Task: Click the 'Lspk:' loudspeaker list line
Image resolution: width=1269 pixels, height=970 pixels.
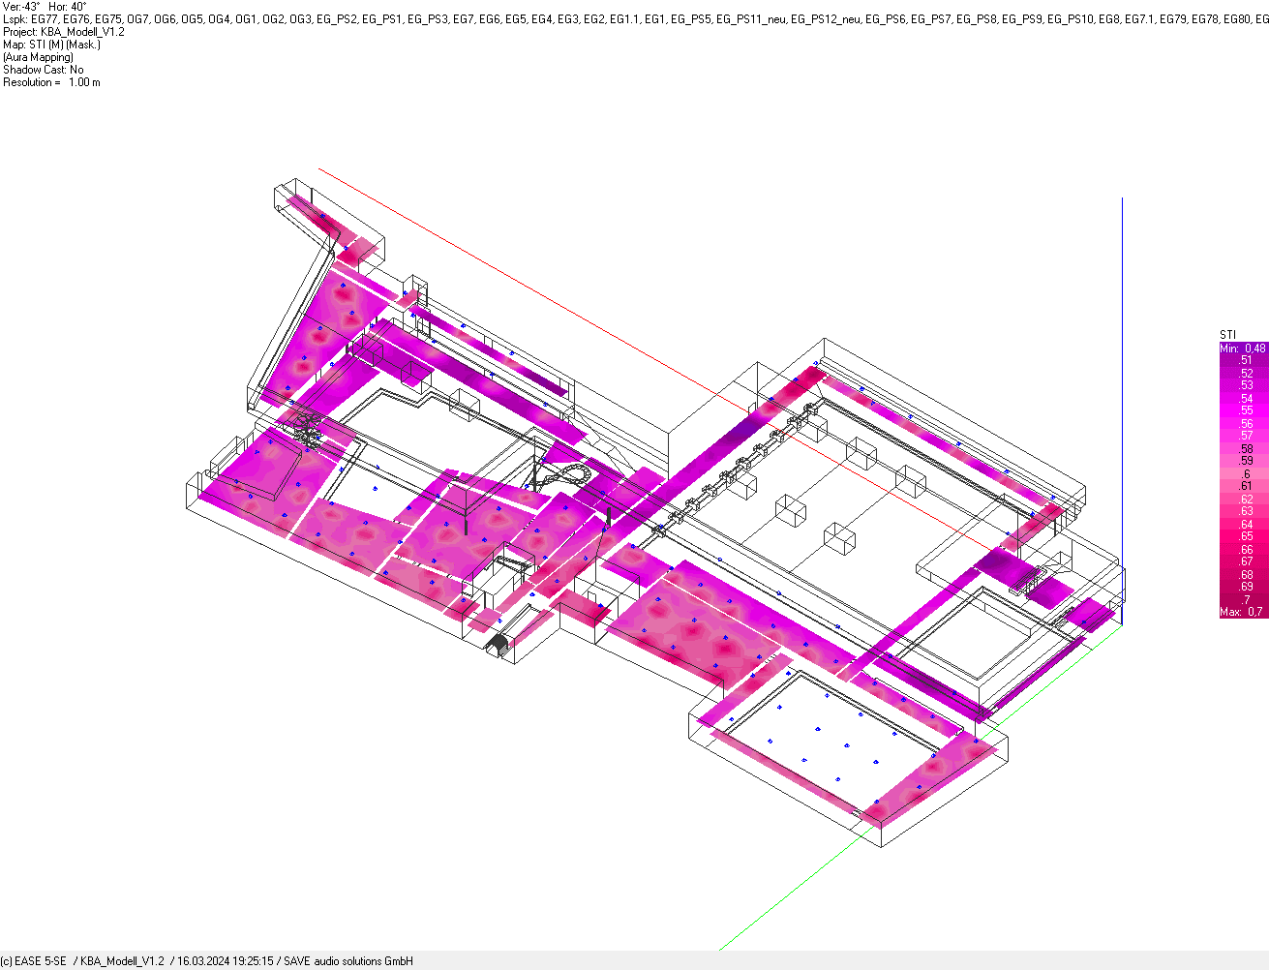Action: [x=635, y=19]
